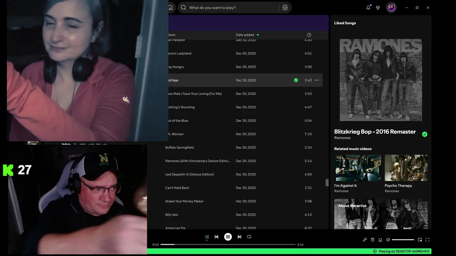Open I'm Against It title link
The height and width of the screenshot is (256, 456).
(x=345, y=186)
